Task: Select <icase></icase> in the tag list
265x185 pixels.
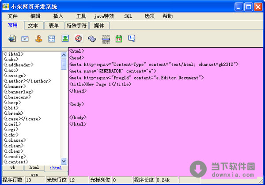Action: click(x=22, y=119)
